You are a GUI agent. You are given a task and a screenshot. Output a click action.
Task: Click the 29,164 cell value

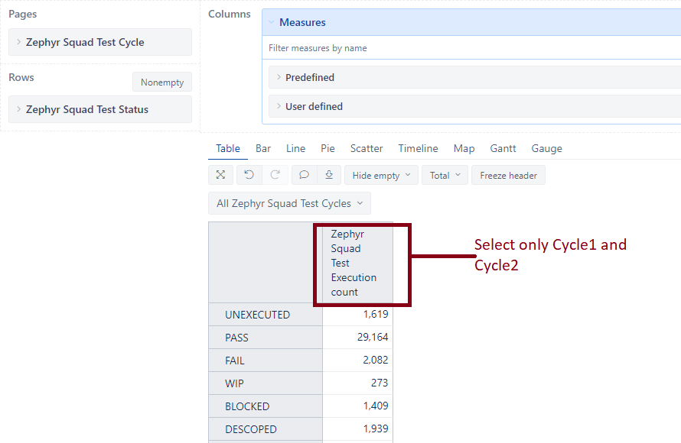373,338
